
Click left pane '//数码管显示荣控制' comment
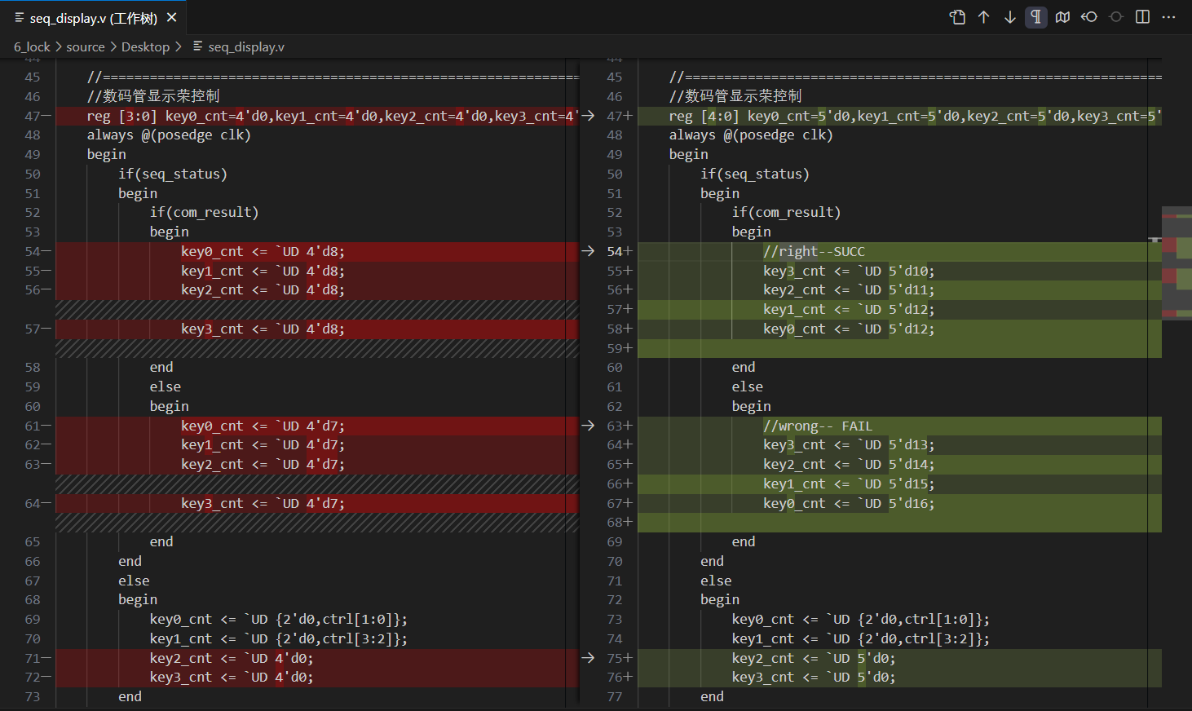coord(153,96)
